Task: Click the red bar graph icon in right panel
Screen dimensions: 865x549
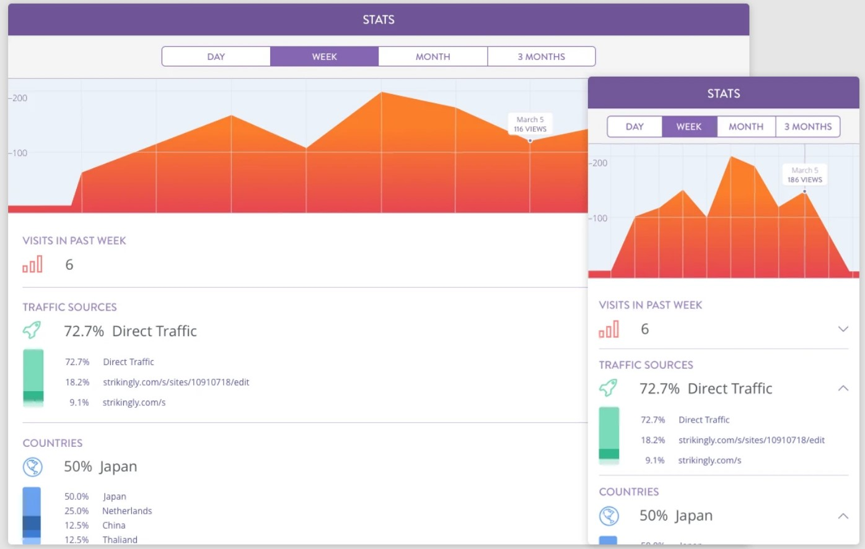Action: [609, 329]
